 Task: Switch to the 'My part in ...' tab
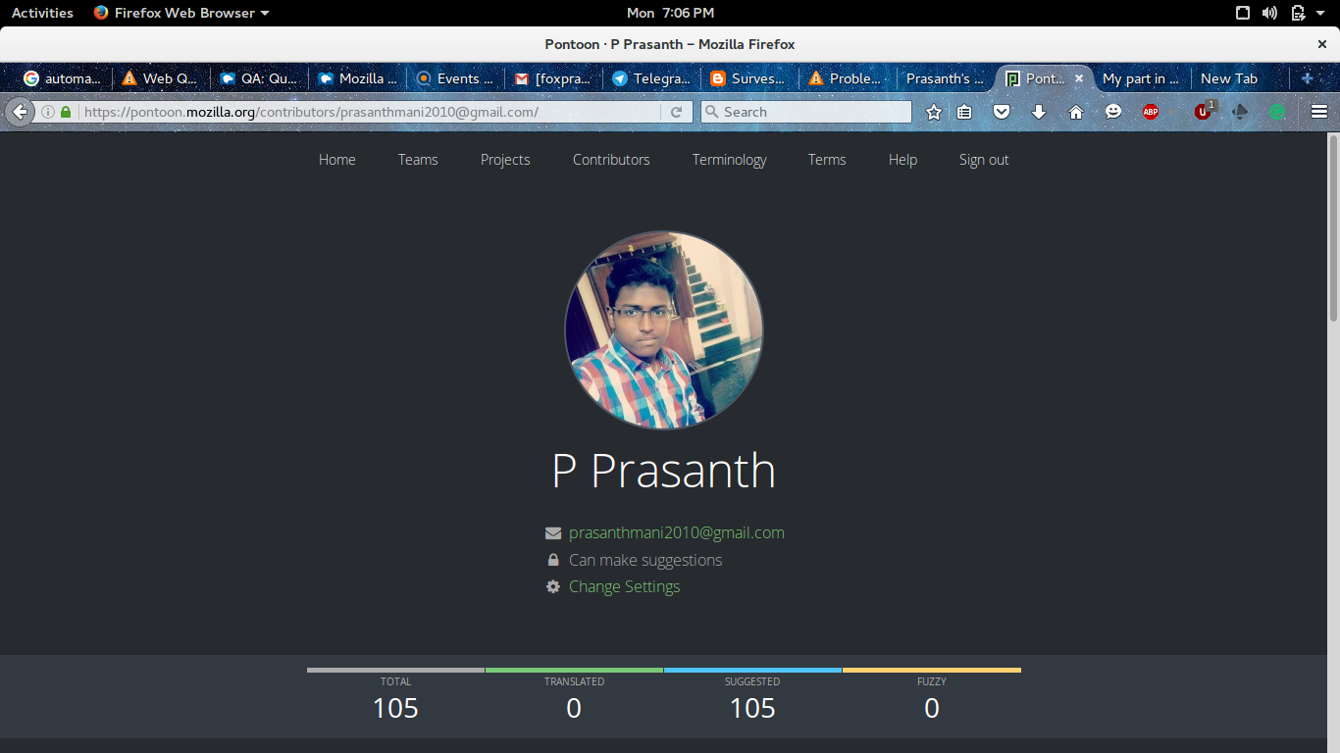(1141, 78)
